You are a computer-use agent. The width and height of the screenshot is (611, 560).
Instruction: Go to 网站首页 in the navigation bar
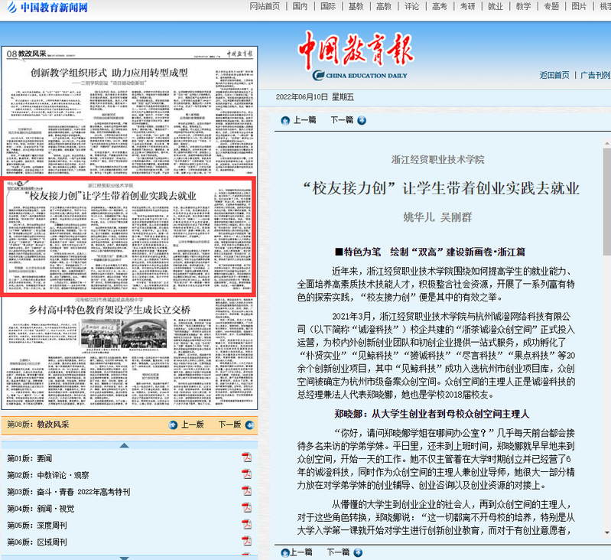coord(265,6)
